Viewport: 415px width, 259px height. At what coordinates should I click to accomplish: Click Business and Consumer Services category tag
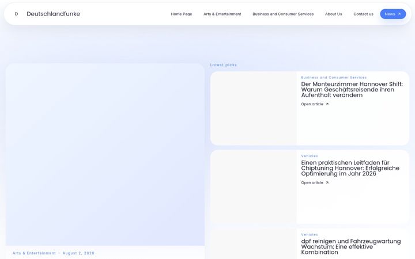334,78
